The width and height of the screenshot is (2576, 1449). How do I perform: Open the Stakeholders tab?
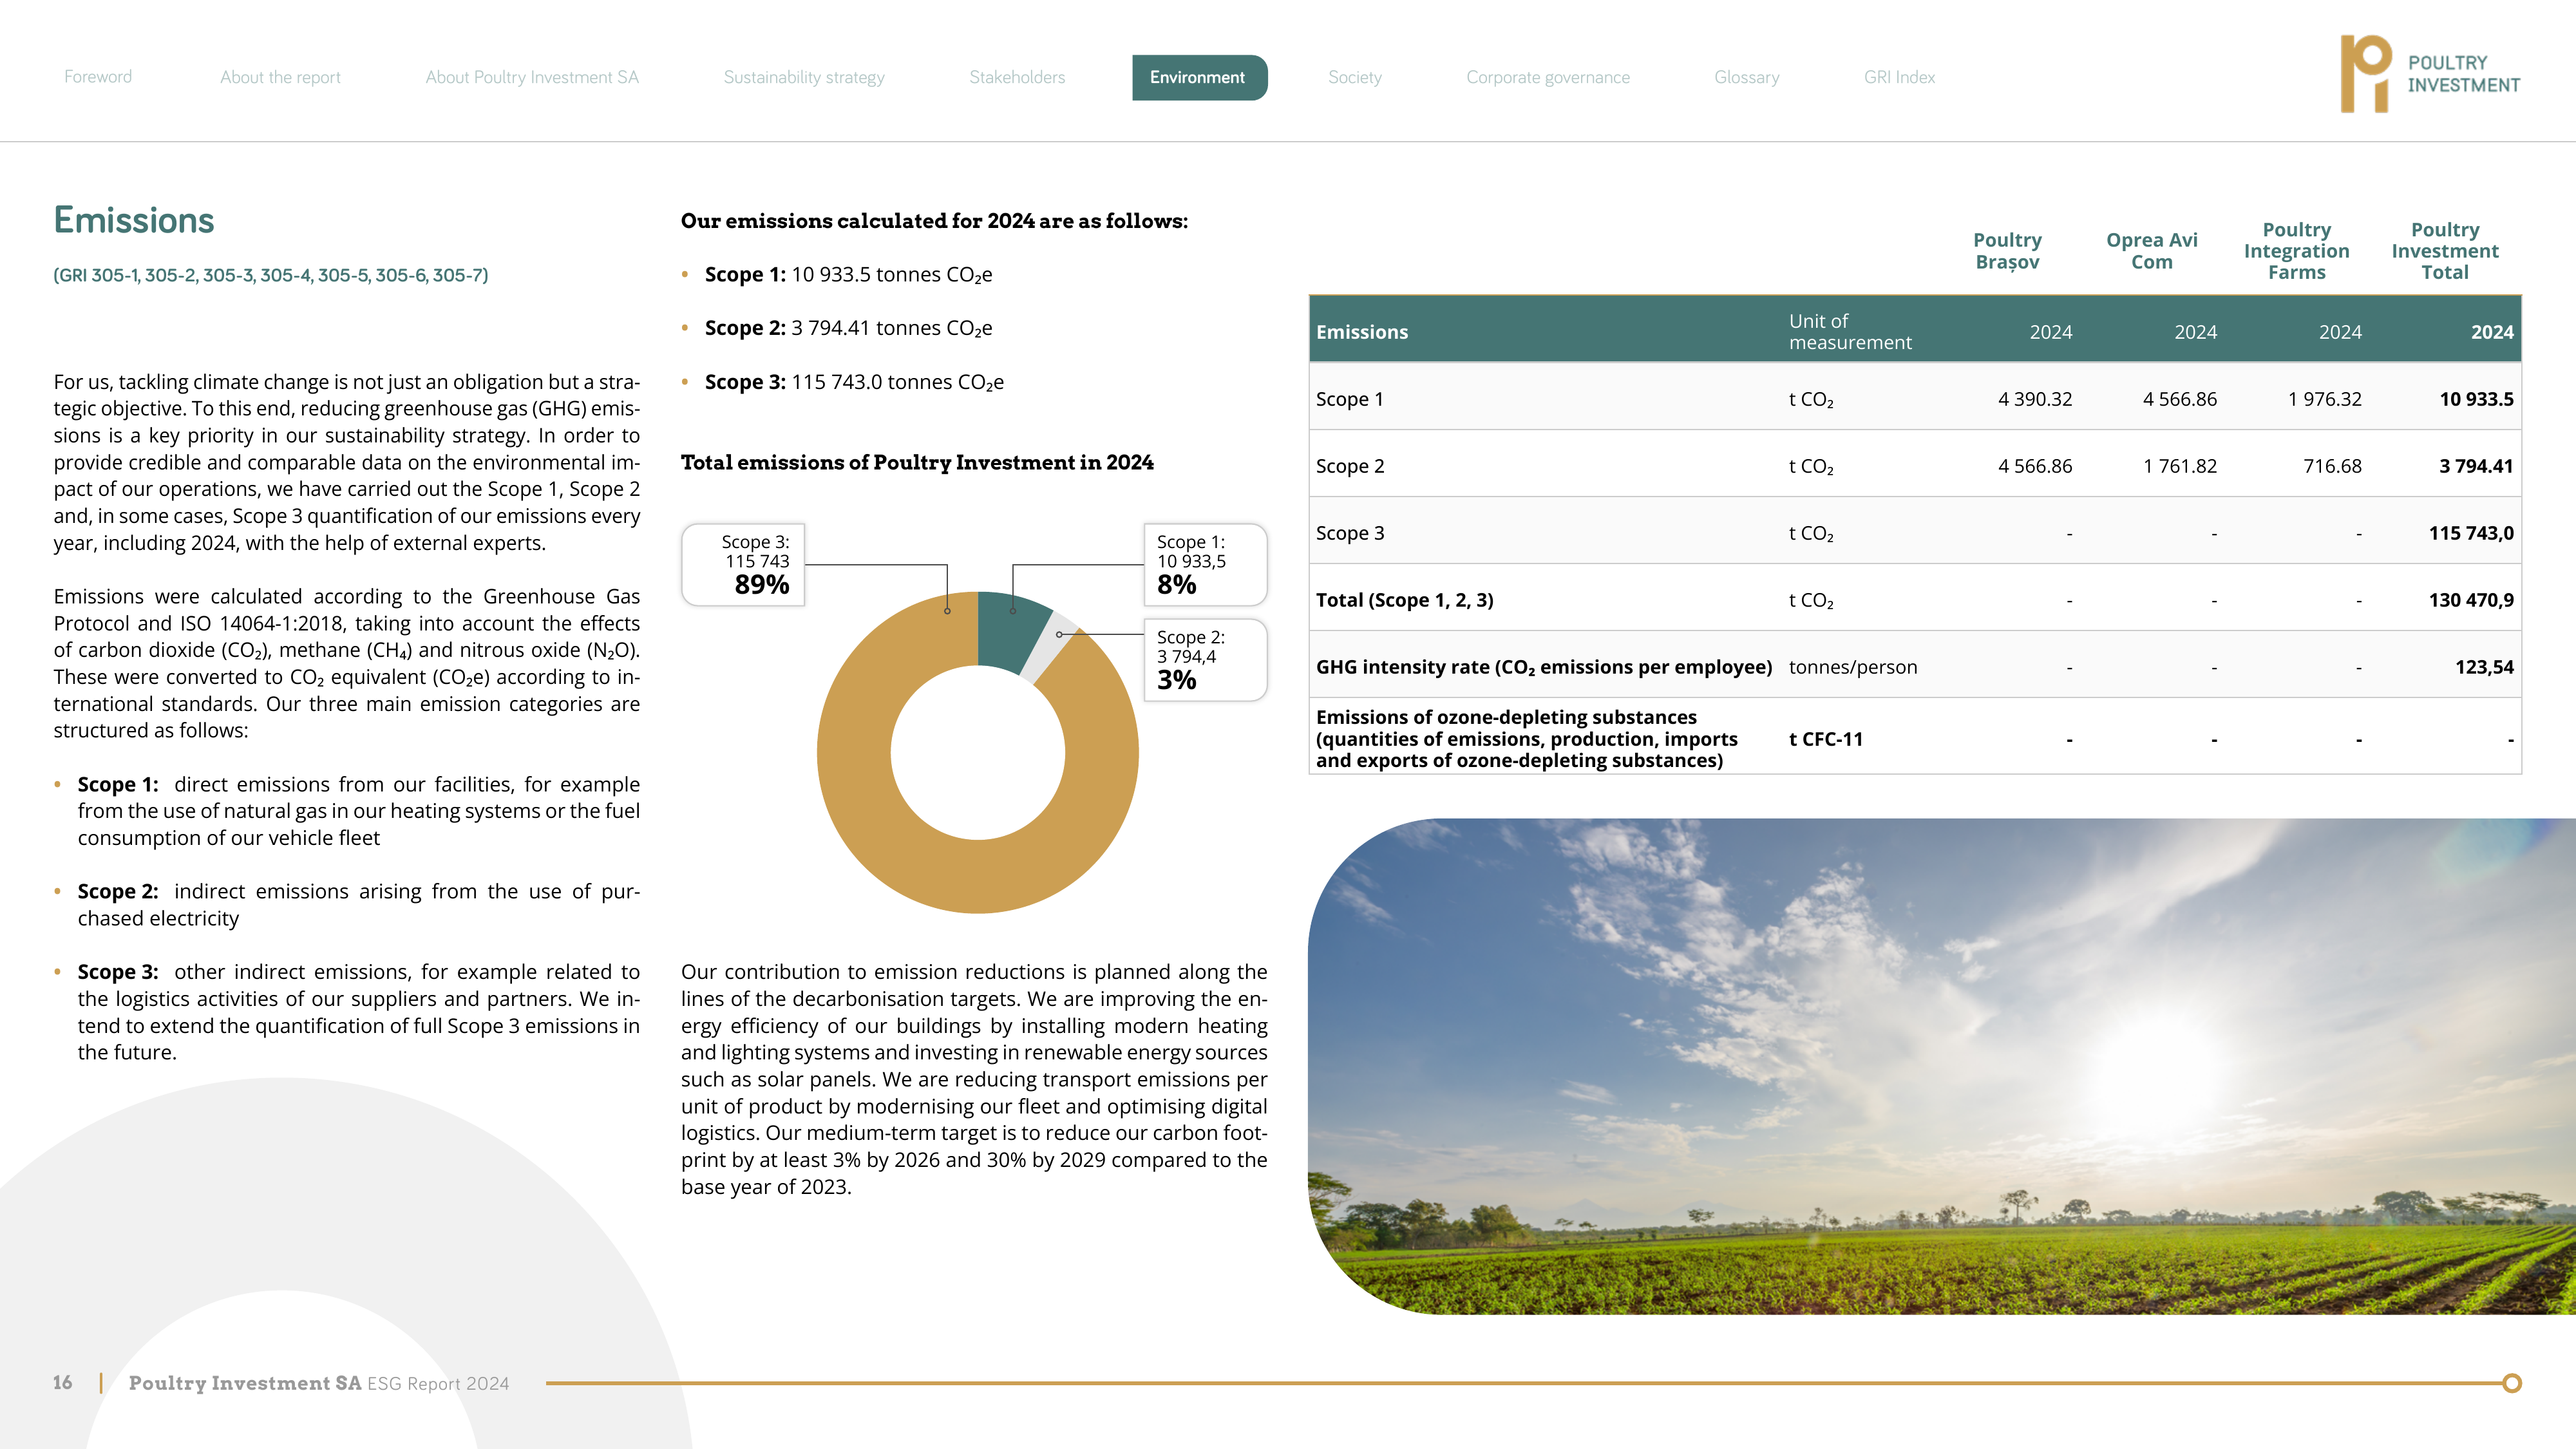tap(1017, 77)
